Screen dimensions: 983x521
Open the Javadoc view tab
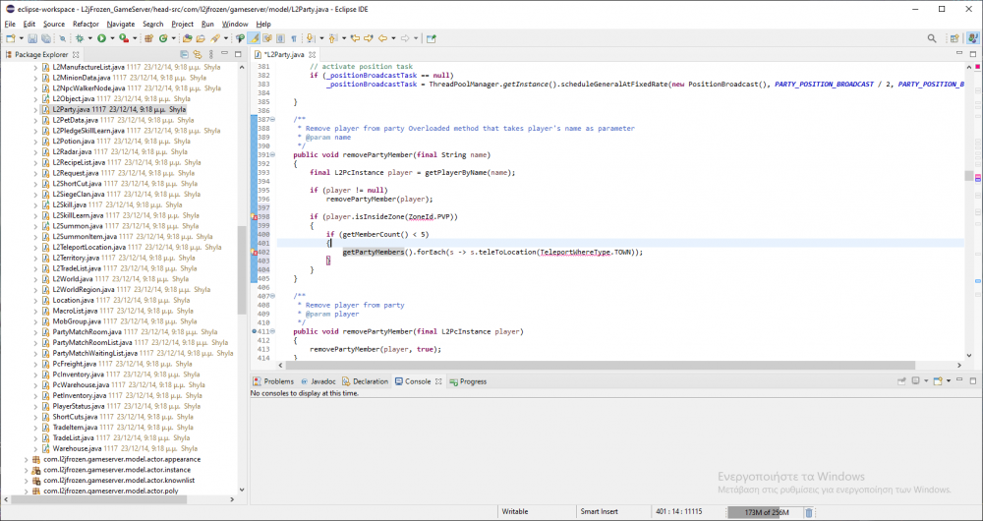320,381
